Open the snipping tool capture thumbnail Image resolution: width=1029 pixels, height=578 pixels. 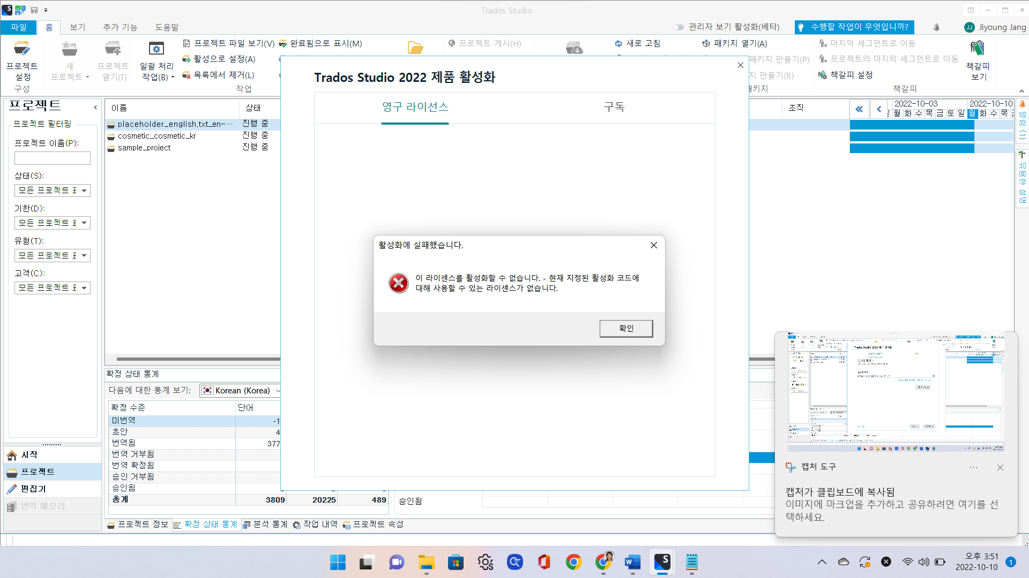pyautogui.click(x=896, y=393)
